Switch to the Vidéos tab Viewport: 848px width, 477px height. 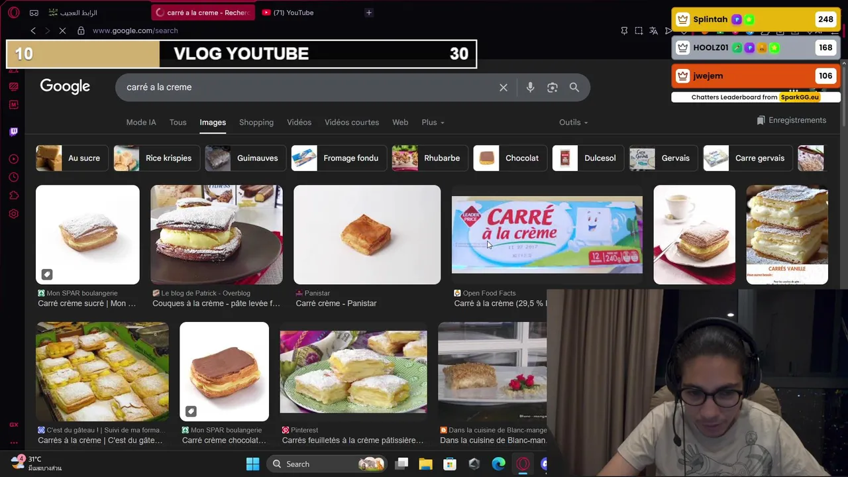click(299, 123)
